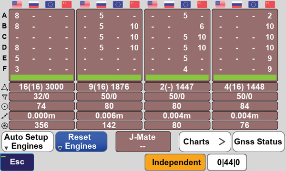Click the 356 value in engine one

(x=41, y=125)
